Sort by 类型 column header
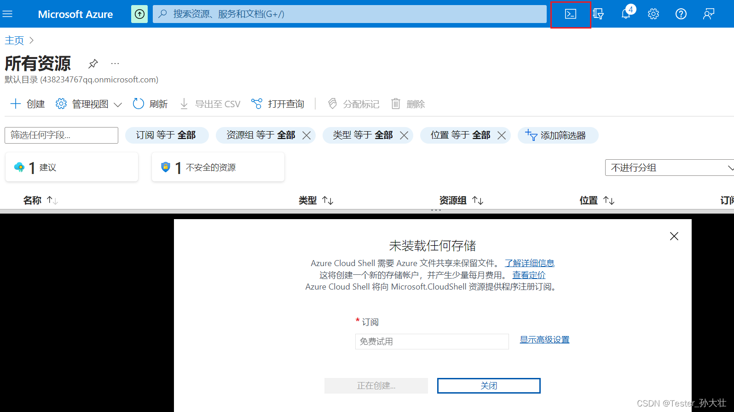This screenshot has height=412, width=734. click(316, 200)
